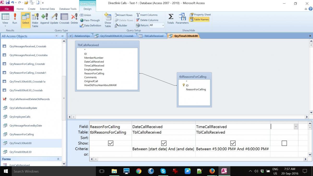Viewport: 313px width, 176px height.
Task: Open the Show Table dialog
Action: [108, 20]
